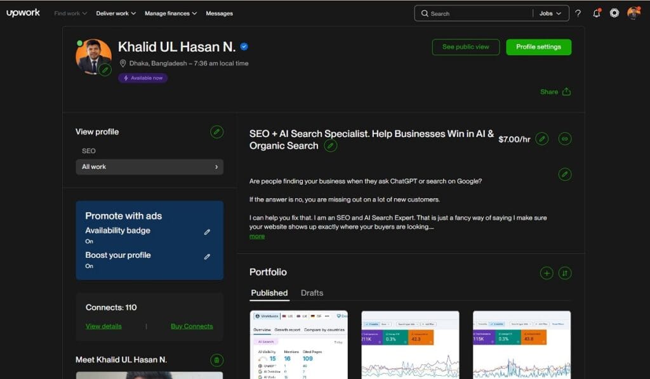Viewport: 650px width, 379px height.
Task: Click the help question mark icon
Action: (578, 13)
